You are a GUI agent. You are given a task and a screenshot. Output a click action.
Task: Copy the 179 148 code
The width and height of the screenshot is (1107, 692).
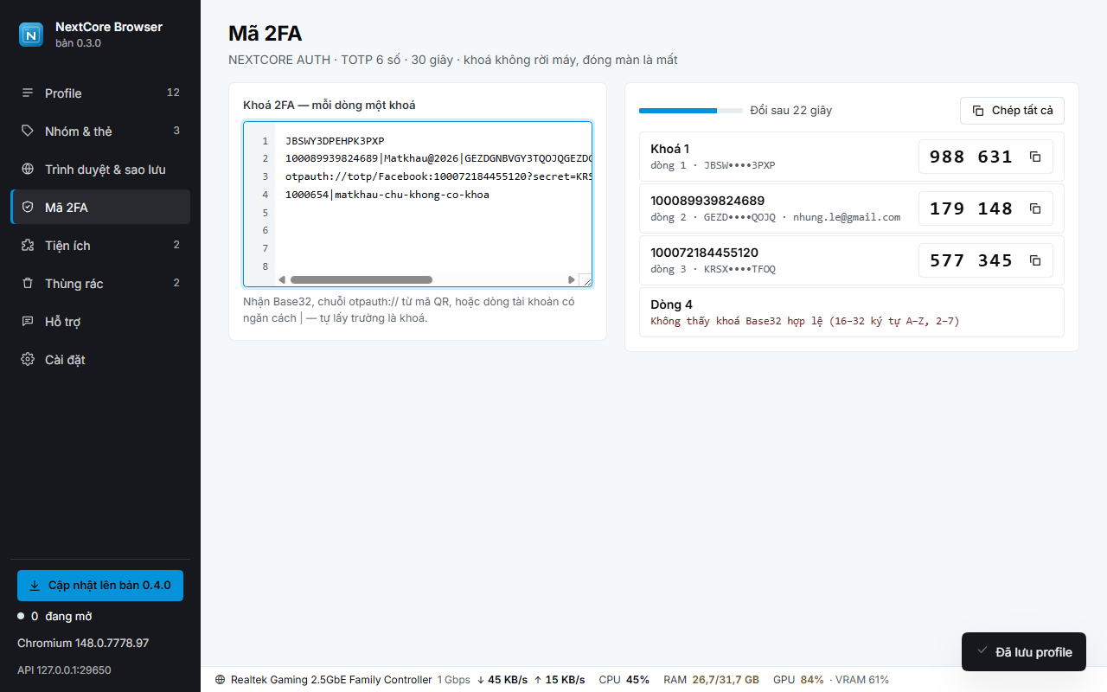click(1035, 208)
